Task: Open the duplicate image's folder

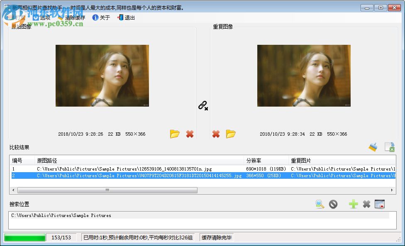Action: click(231, 134)
